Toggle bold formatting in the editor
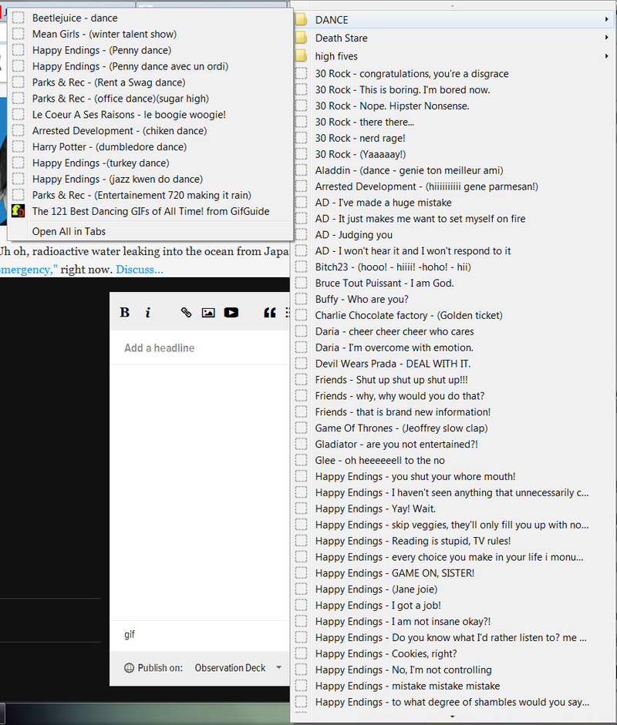Viewport: 617px width, 725px height. click(x=124, y=313)
